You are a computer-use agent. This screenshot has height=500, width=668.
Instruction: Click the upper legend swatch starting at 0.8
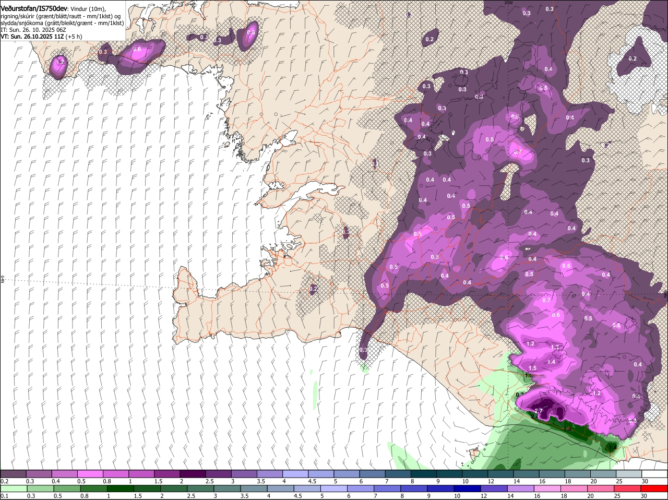pyautogui.click(x=116, y=473)
